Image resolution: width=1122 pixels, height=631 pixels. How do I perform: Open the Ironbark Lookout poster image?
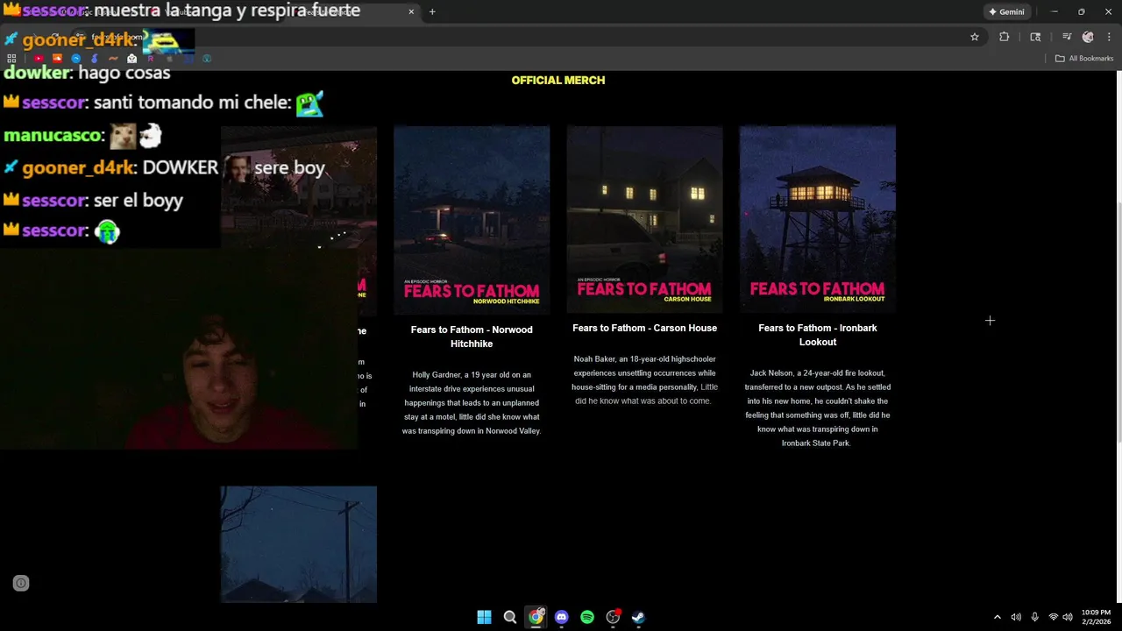[x=818, y=220]
